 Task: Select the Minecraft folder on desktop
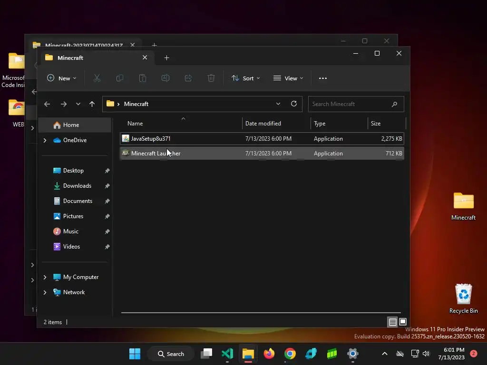click(463, 206)
